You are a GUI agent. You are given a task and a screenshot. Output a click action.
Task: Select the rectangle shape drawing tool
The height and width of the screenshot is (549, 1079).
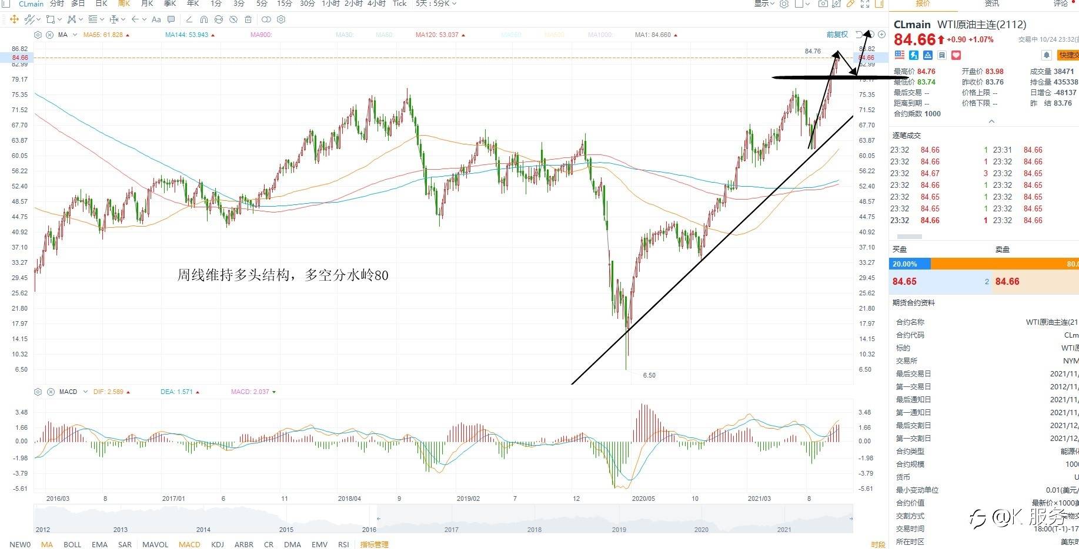point(51,19)
